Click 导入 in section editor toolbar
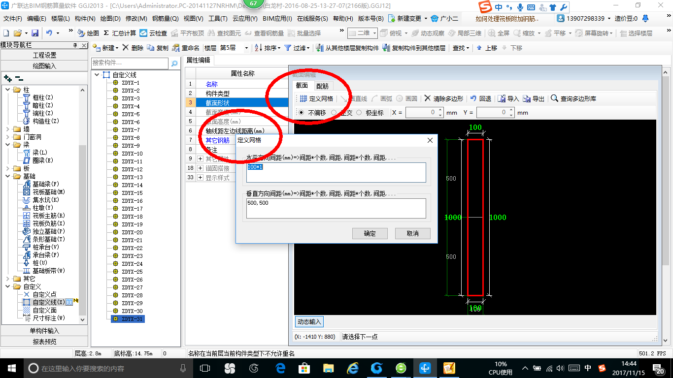Screen dimensions: 673x378 tap(508, 98)
